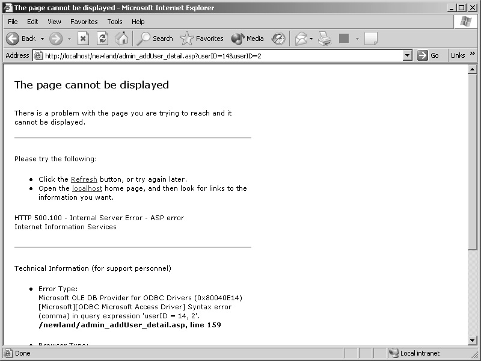Click the Windows flag logo
The image size is (481, 361).
(x=465, y=22)
